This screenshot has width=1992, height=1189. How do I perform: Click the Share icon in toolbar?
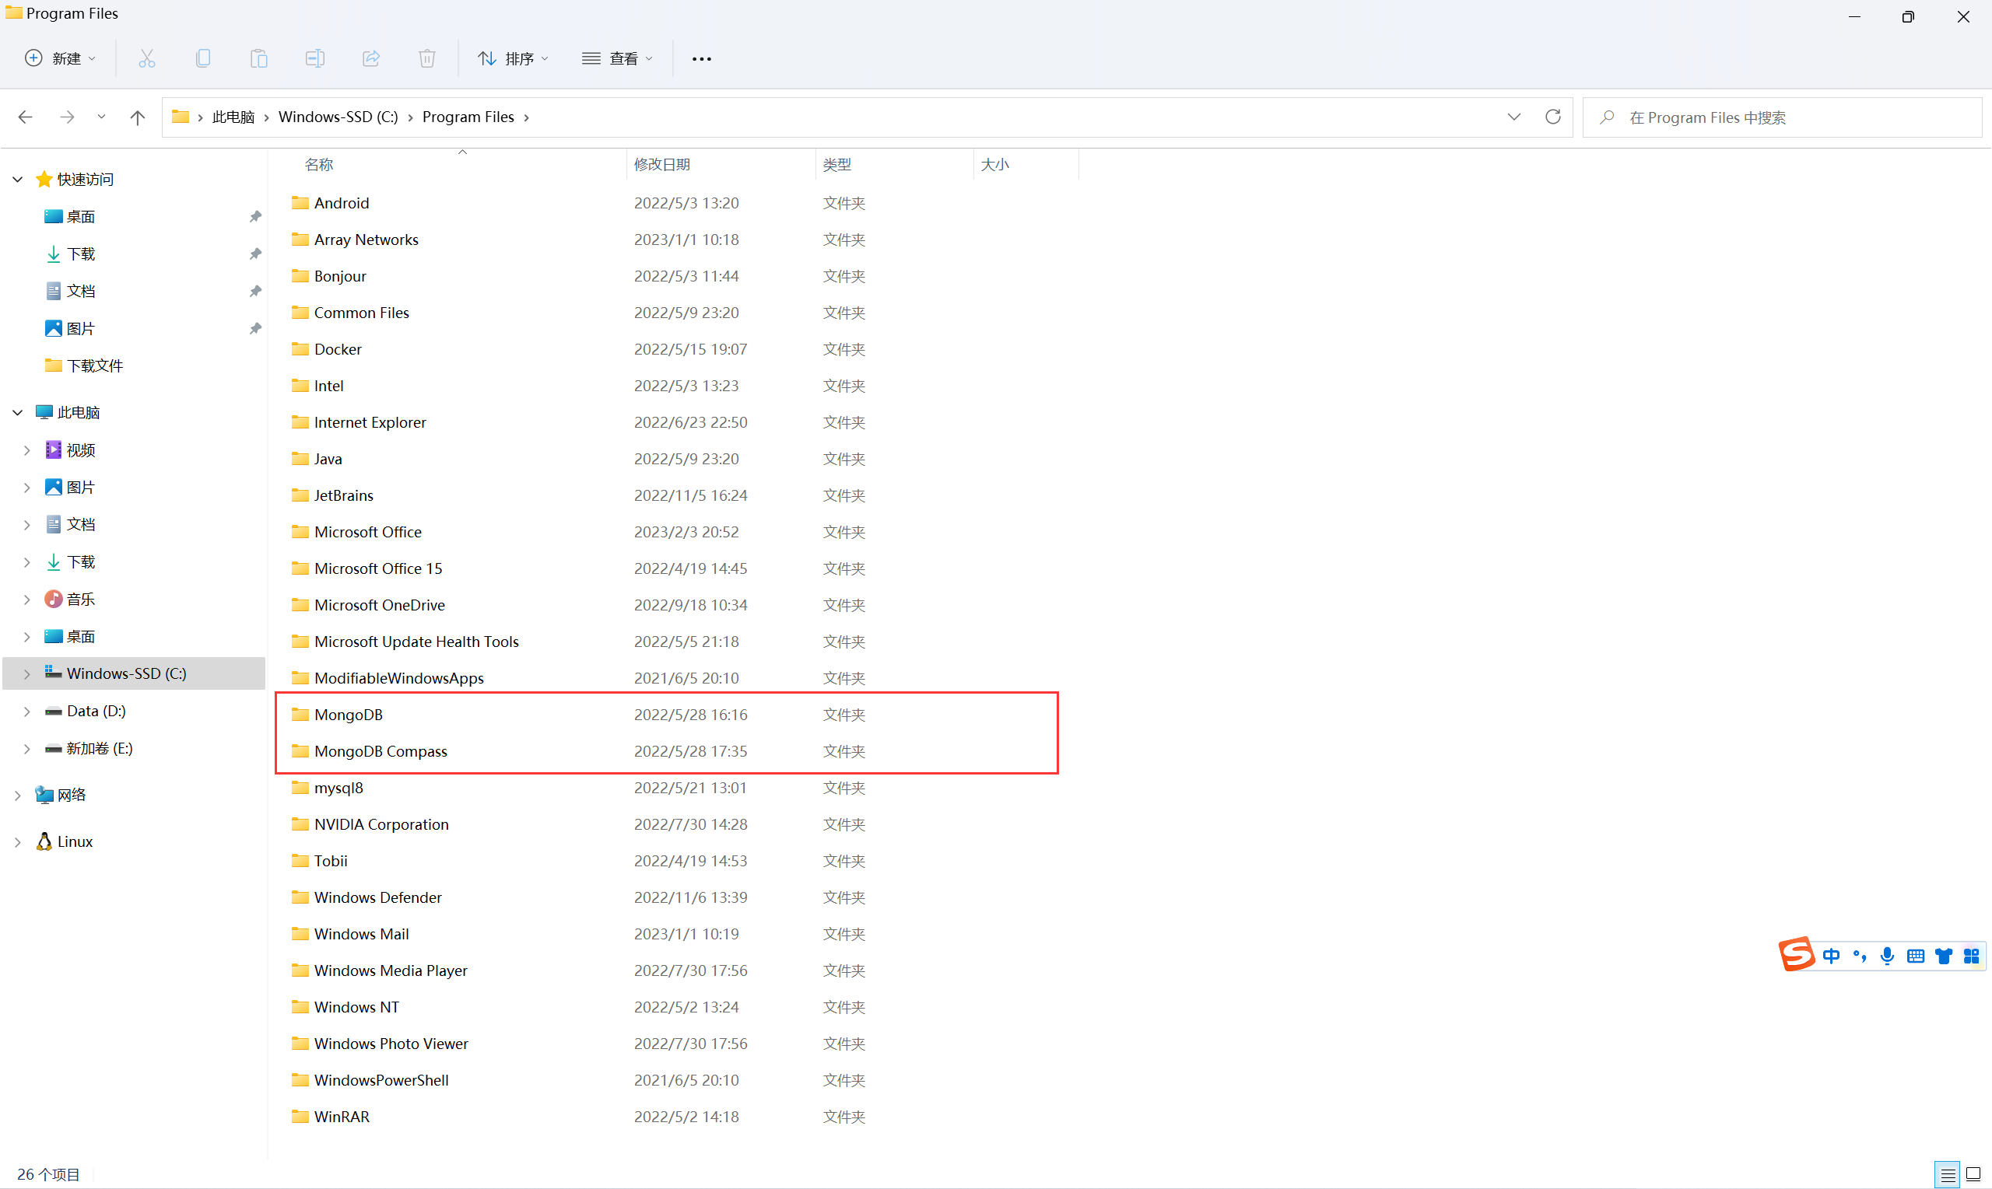(371, 58)
